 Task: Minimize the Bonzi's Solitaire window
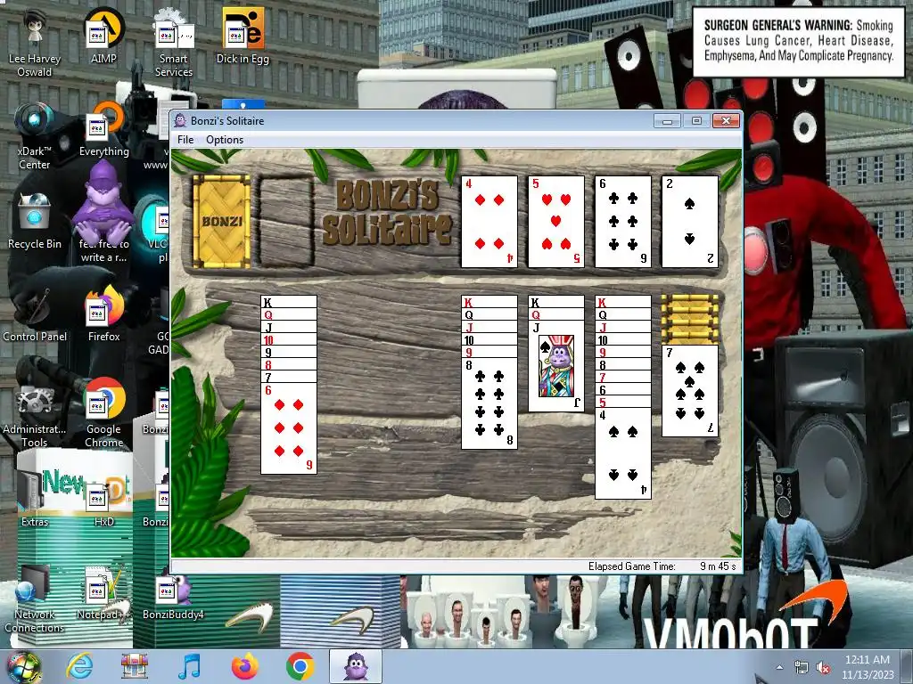(667, 121)
